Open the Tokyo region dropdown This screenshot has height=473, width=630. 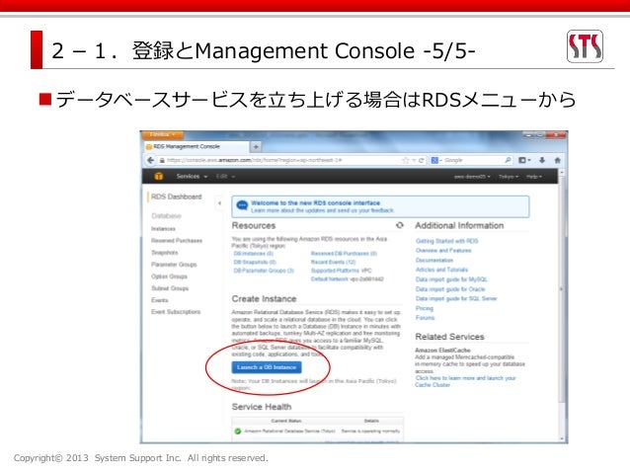tap(509, 177)
